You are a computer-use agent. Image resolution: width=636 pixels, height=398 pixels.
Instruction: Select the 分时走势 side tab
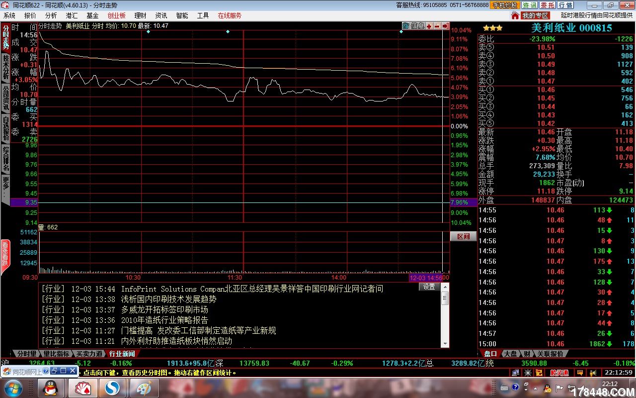(x=5, y=37)
